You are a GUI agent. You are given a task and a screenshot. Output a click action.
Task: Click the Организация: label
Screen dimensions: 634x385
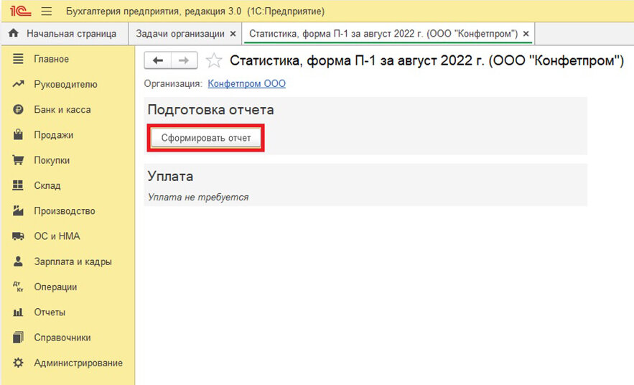(173, 84)
